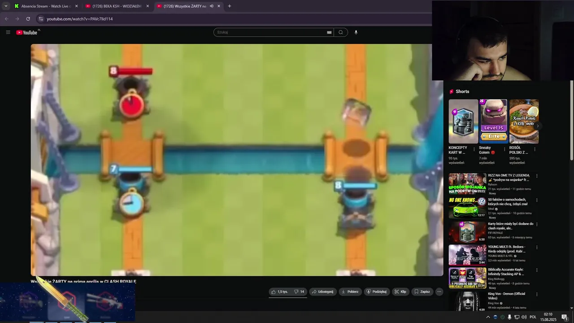Open options menu for Sneaky Golem short
Viewport: 574px width, 323px height.
(x=504, y=149)
